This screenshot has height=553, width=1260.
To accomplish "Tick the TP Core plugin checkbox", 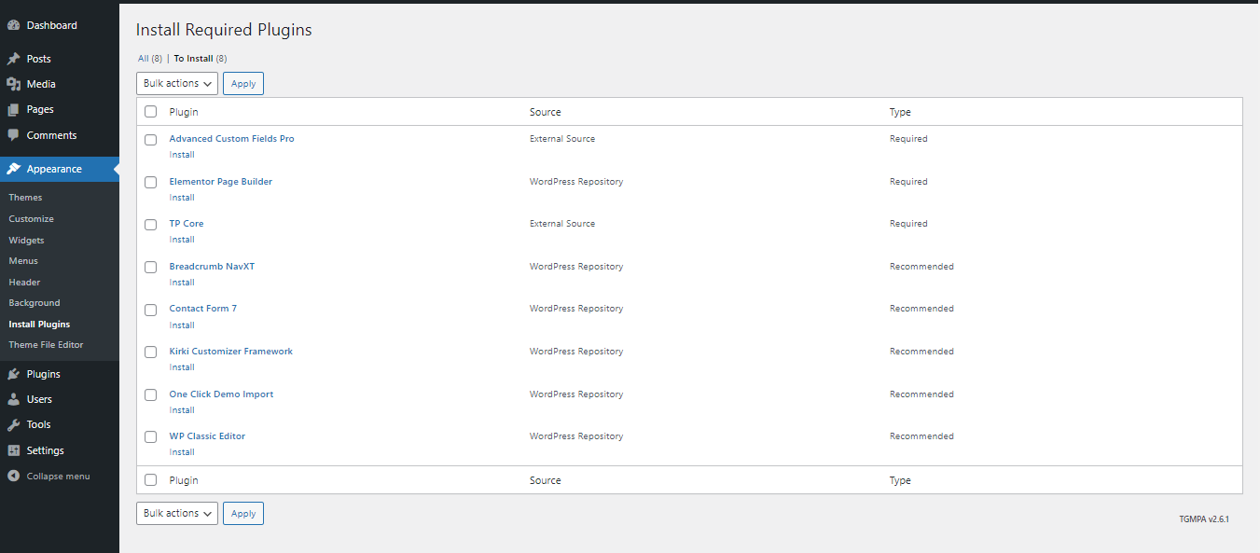I will coord(150,225).
